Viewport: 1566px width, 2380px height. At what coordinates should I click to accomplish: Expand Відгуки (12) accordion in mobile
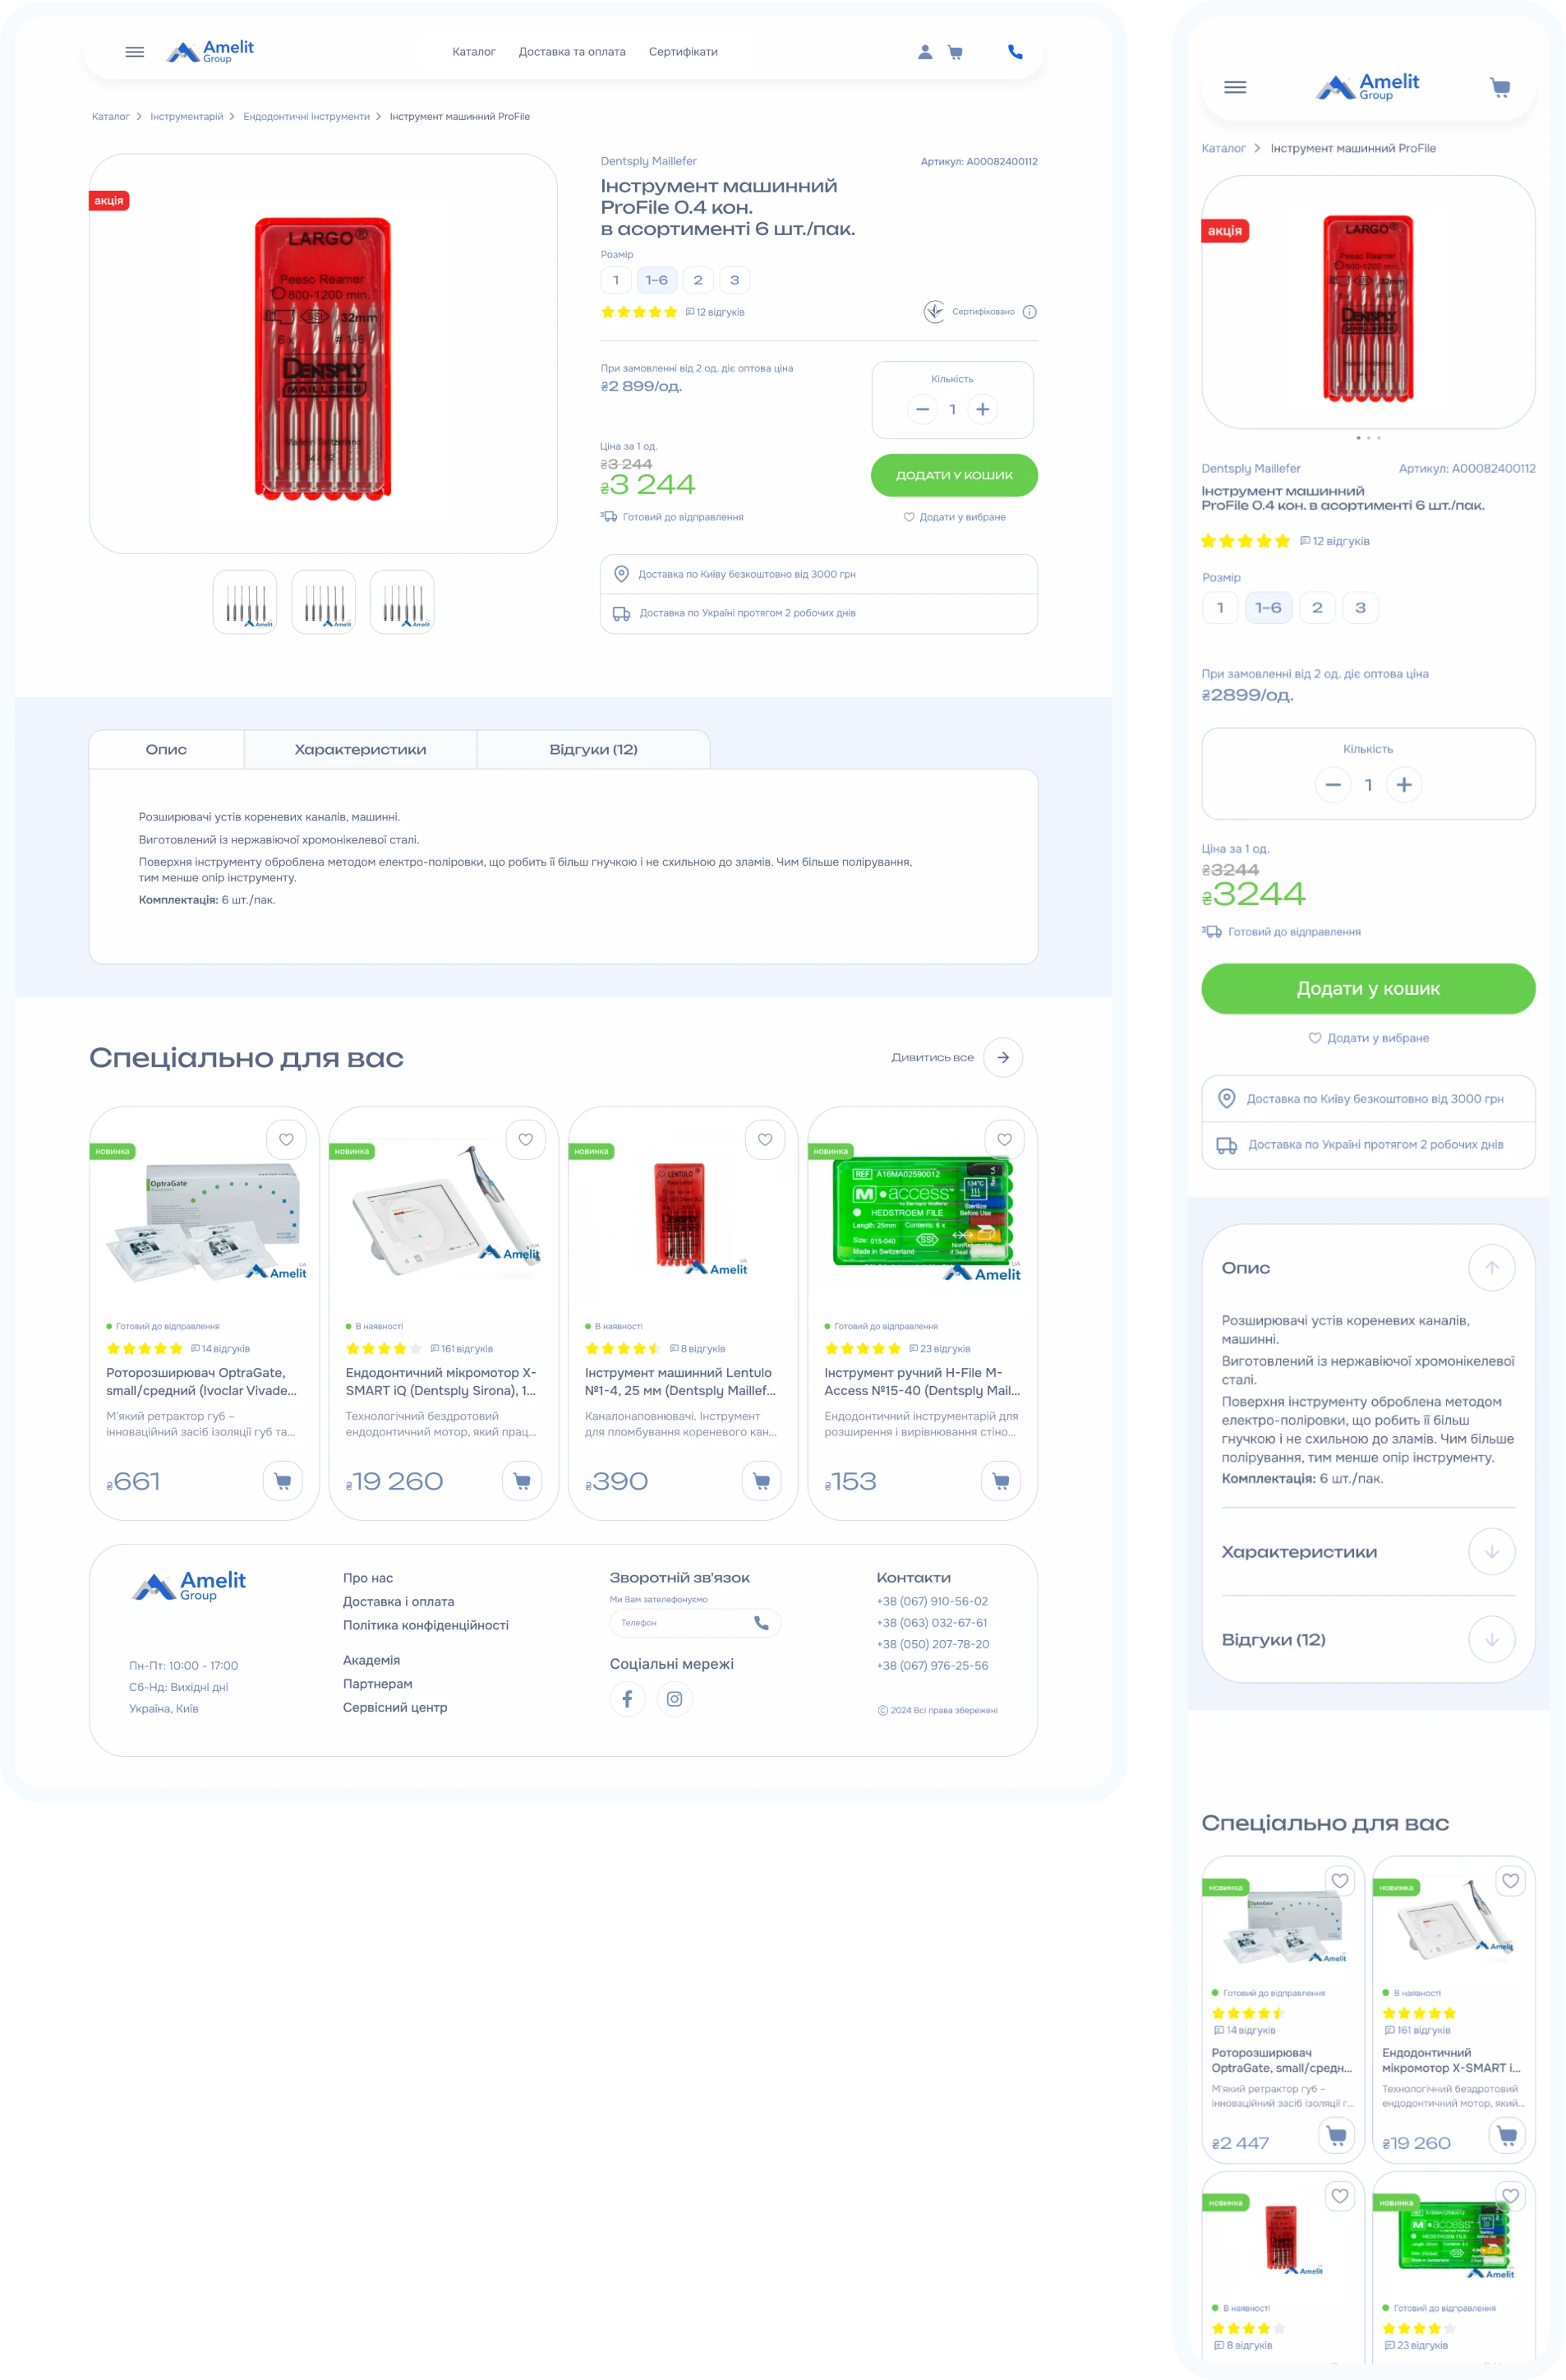click(1491, 1640)
